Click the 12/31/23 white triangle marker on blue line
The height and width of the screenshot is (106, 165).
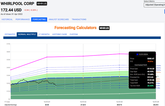click(x=119, y=76)
